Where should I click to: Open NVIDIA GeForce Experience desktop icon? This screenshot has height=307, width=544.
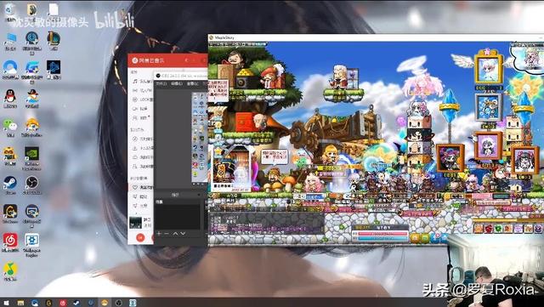pos(32,156)
